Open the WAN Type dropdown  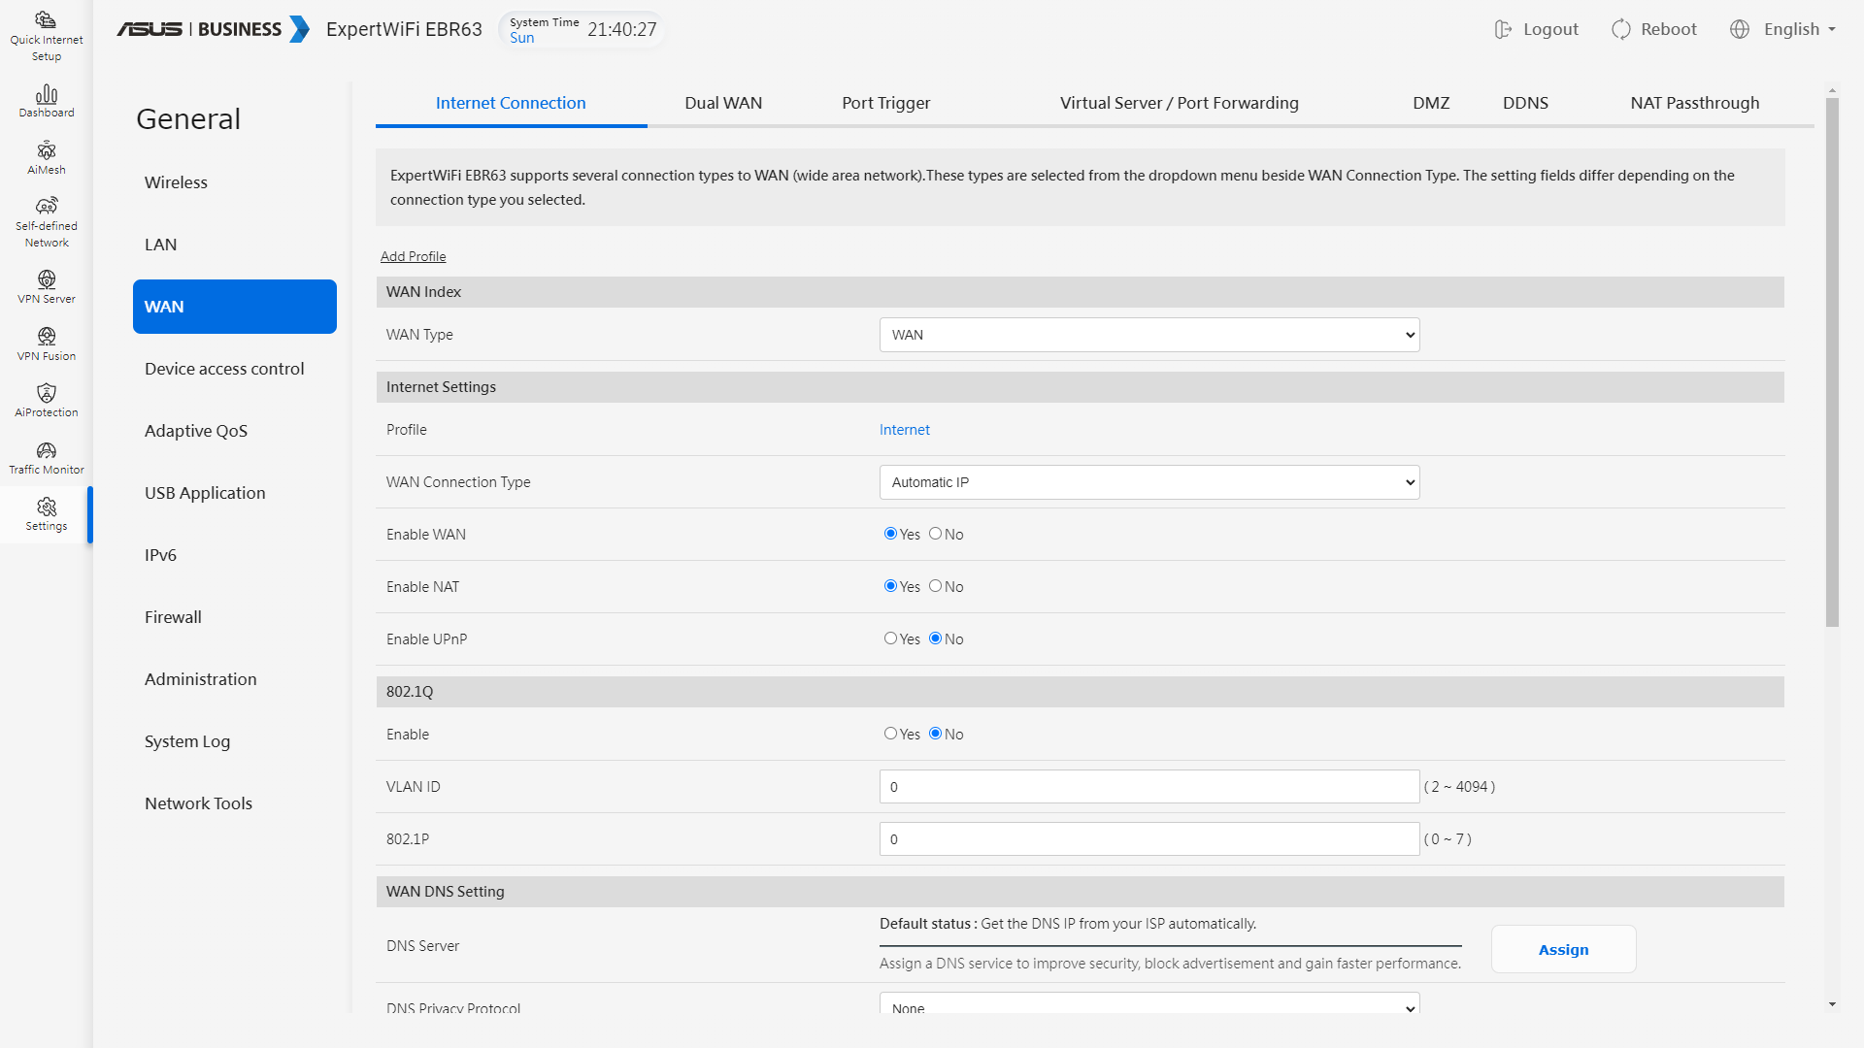[x=1148, y=335]
